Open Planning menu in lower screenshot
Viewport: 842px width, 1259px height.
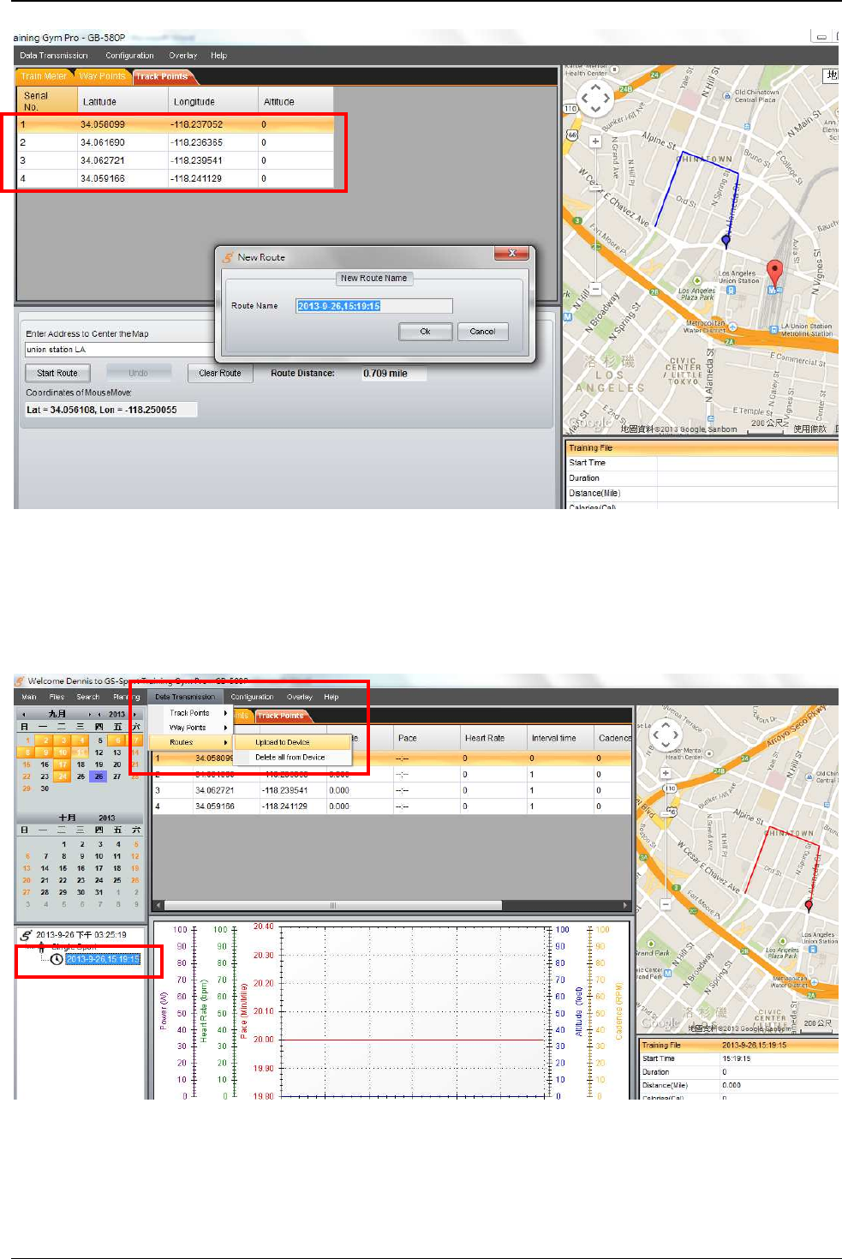tap(126, 697)
